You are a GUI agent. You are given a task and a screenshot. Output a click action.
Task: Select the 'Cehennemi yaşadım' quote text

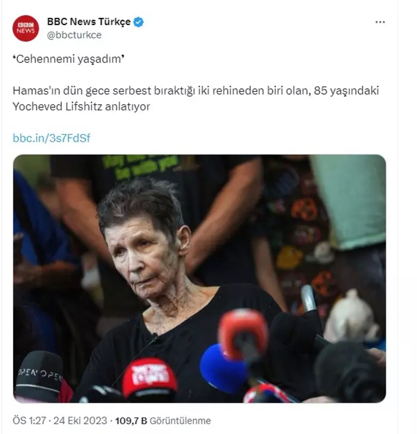(x=69, y=59)
